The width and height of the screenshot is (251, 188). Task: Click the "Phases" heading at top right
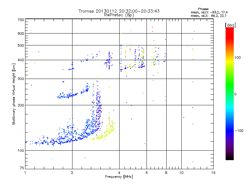coord(203,9)
